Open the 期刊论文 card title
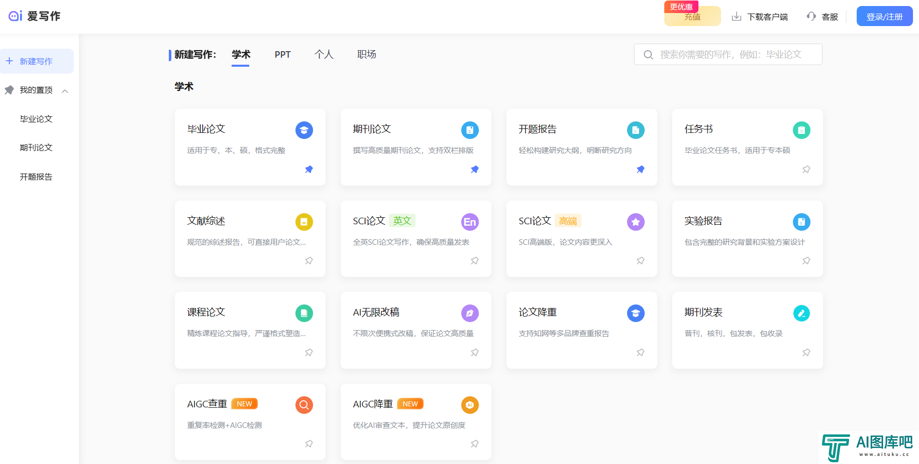The image size is (919, 464). (x=372, y=129)
